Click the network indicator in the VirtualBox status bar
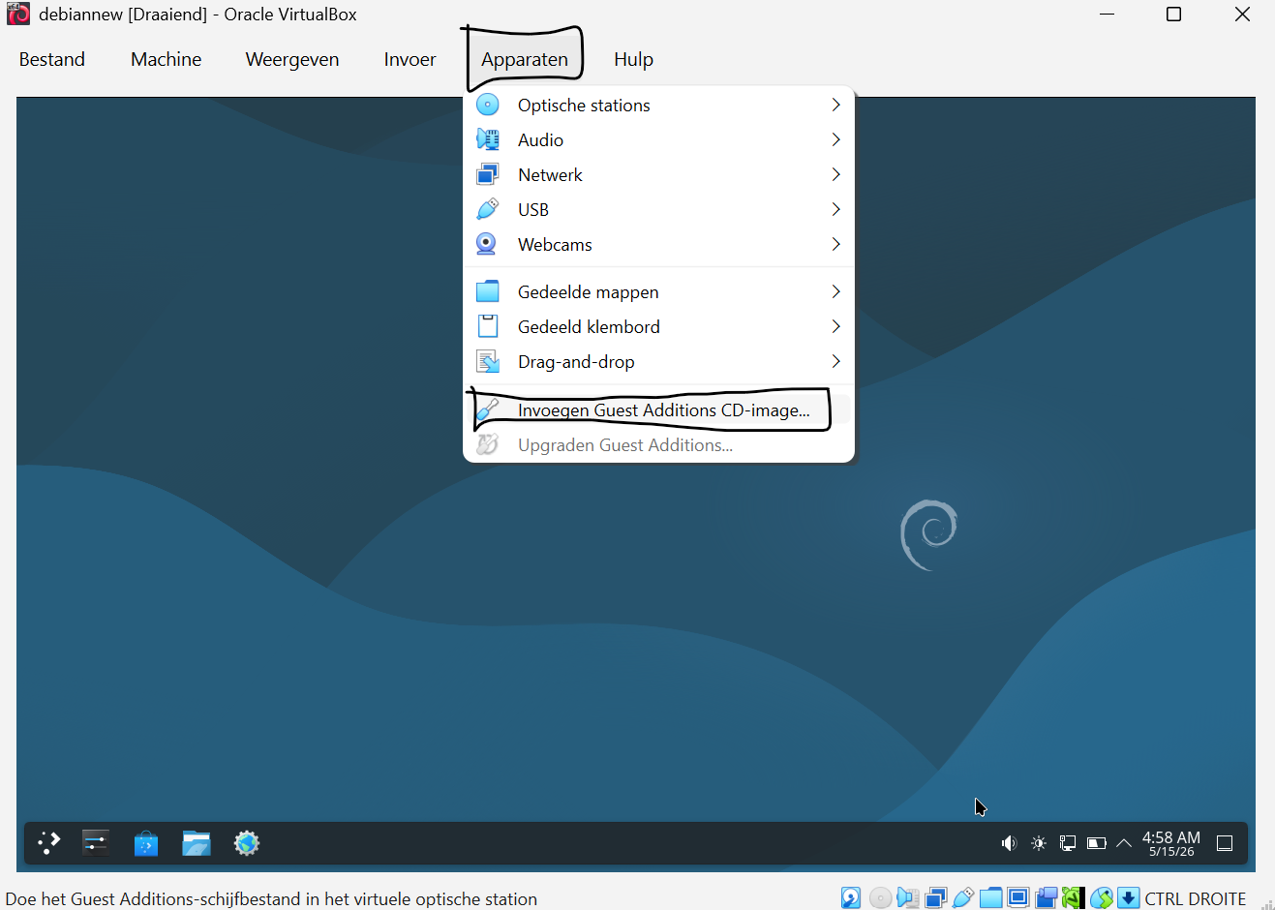 click(936, 898)
